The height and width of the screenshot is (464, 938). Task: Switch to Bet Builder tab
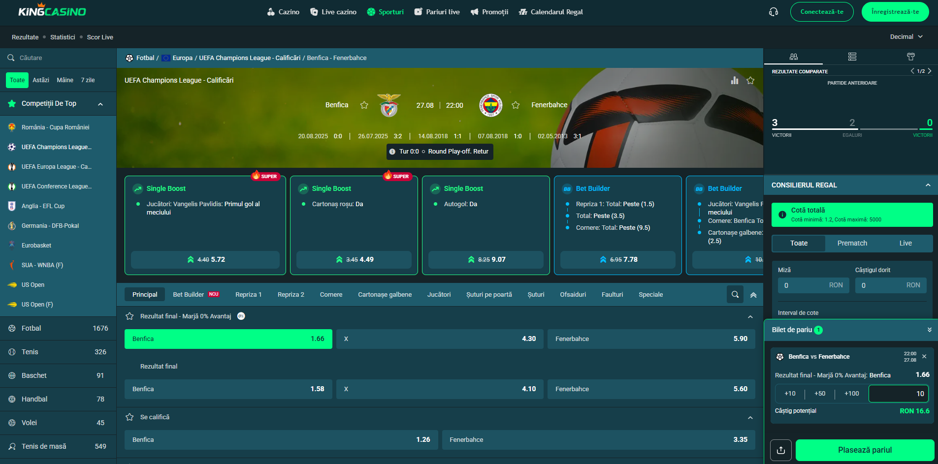tap(196, 295)
